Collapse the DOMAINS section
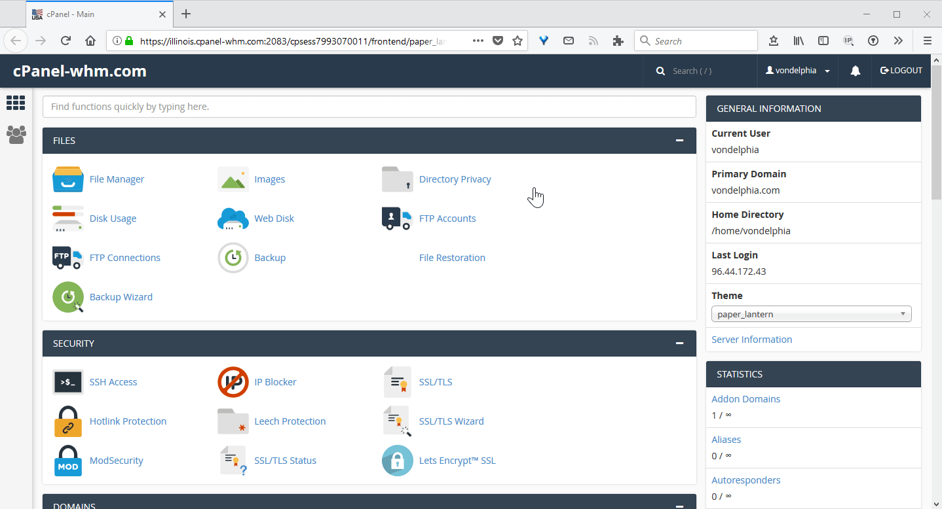 point(680,506)
